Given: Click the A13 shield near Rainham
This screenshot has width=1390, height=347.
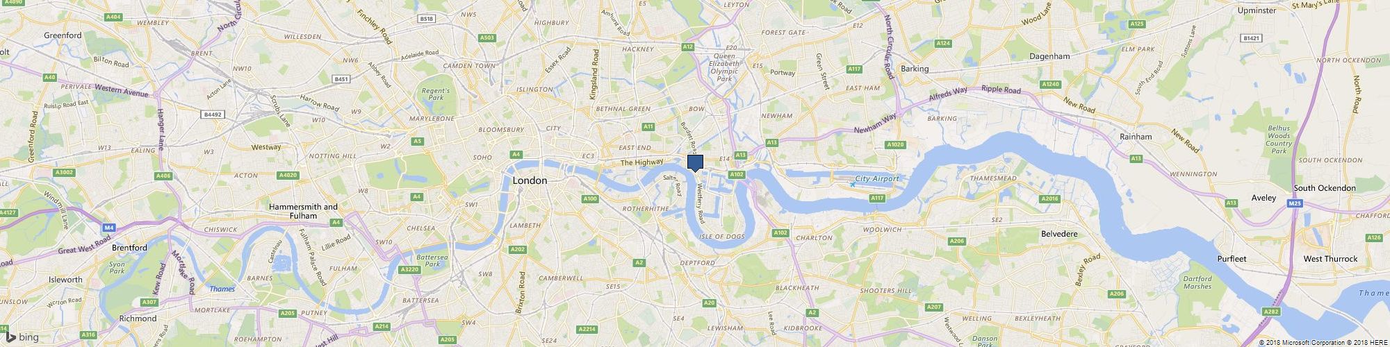Looking at the screenshot, I should point(1136,159).
